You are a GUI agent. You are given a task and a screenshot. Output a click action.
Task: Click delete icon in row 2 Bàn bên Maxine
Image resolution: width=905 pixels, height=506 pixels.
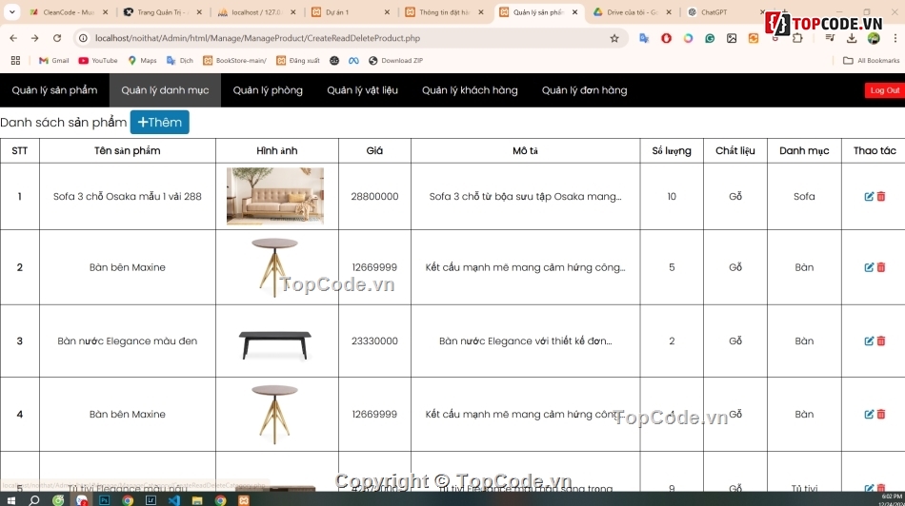click(881, 267)
